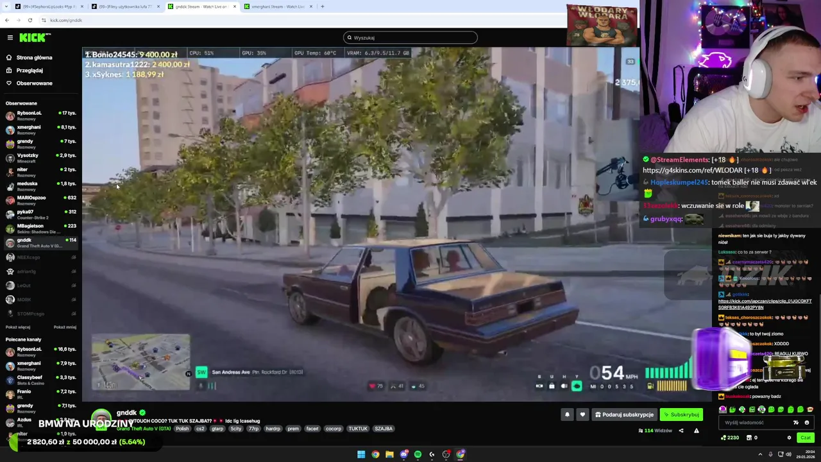Open offline NEEXcsgo channel
This screenshot has height=462, width=821.
(x=40, y=257)
